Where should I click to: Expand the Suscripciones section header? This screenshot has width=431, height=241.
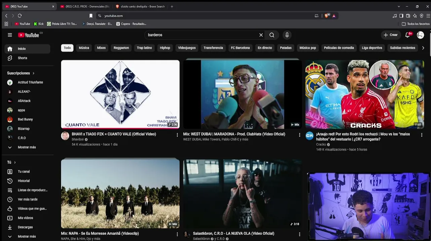click(x=21, y=73)
